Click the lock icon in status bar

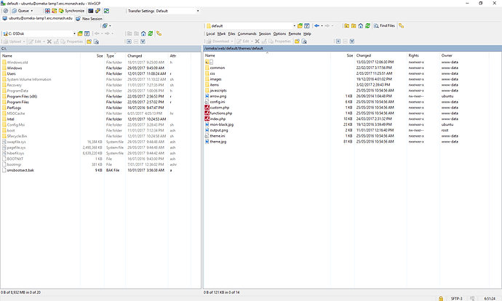(x=441, y=298)
